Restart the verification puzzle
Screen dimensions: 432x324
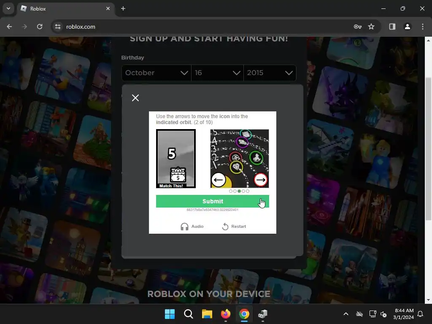(x=234, y=227)
